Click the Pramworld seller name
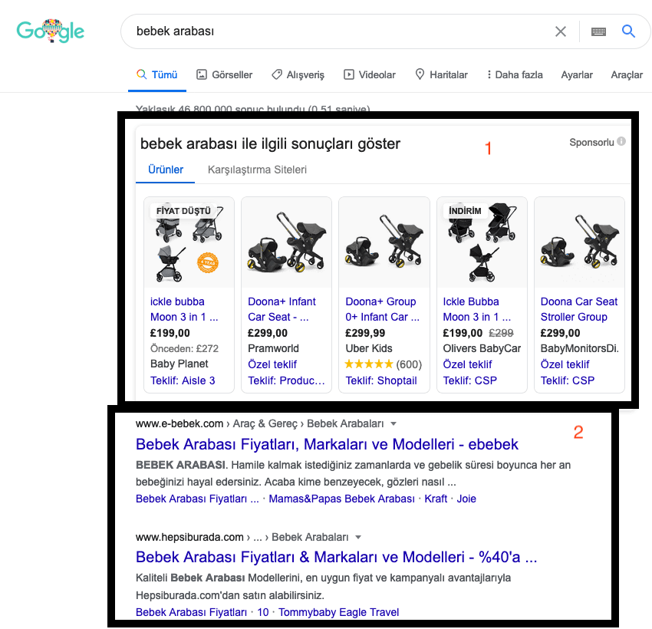The width and height of the screenshot is (652, 629). [273, 348]
